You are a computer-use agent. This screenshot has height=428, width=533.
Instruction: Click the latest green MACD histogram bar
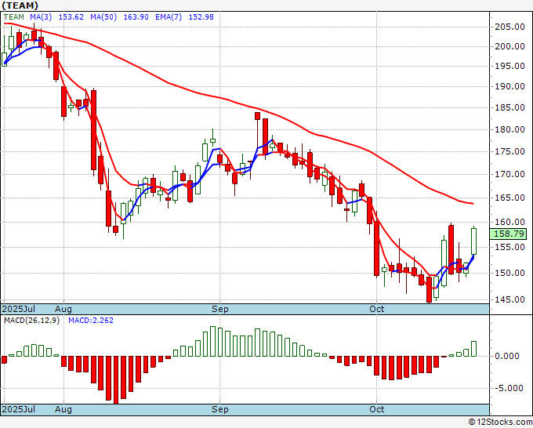tap(473, 349)
